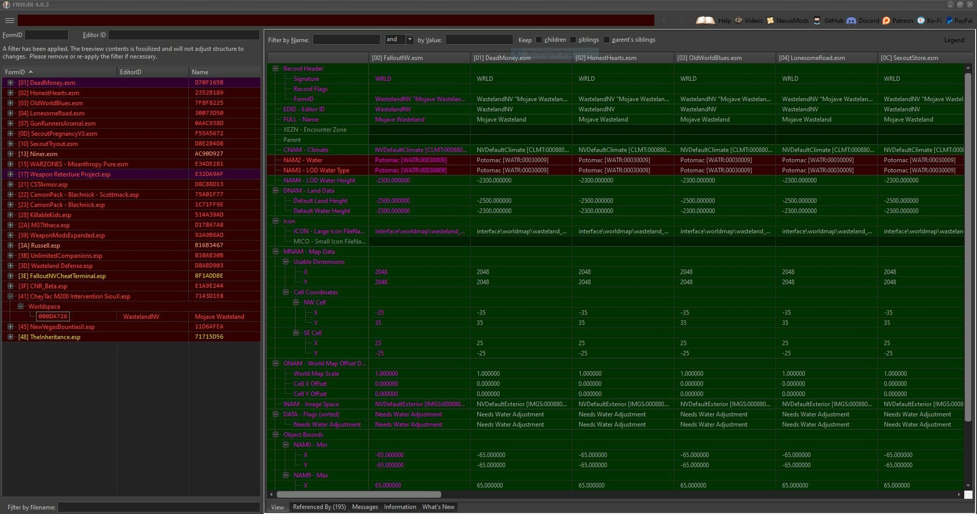Click the Legend button

point(954,40)
